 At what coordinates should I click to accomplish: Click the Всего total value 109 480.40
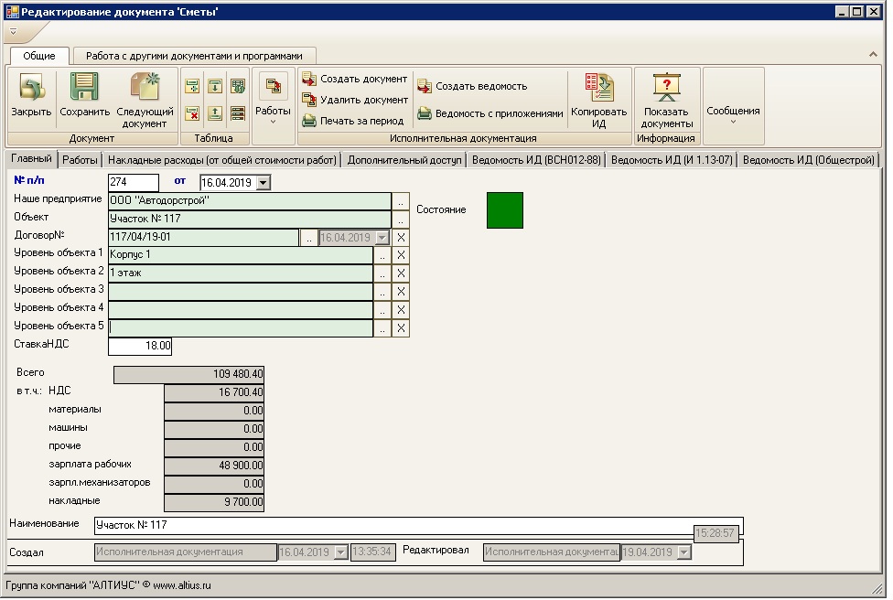(188, 375)
